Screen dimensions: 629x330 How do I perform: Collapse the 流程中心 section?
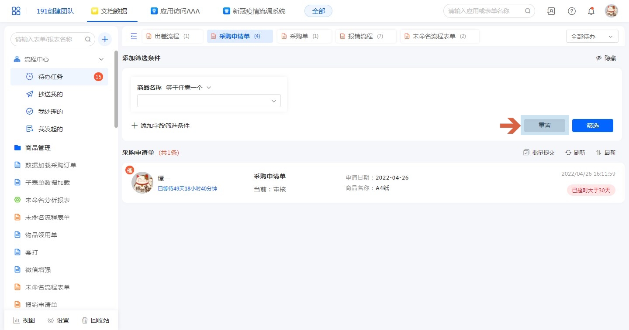coord(101,59)
